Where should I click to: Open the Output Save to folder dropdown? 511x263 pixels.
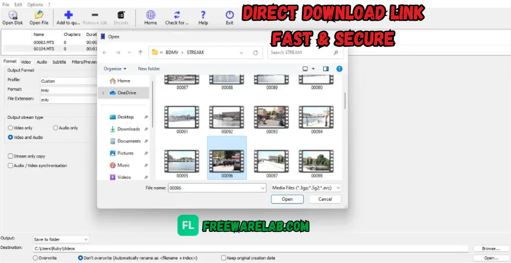point(61,239)
